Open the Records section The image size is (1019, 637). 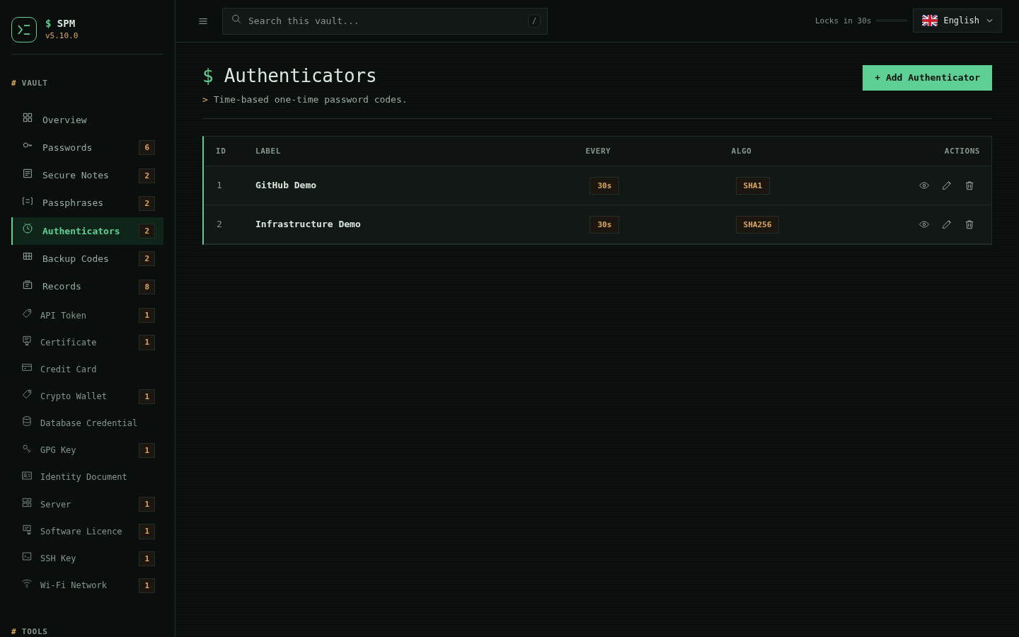coord(88,287)
